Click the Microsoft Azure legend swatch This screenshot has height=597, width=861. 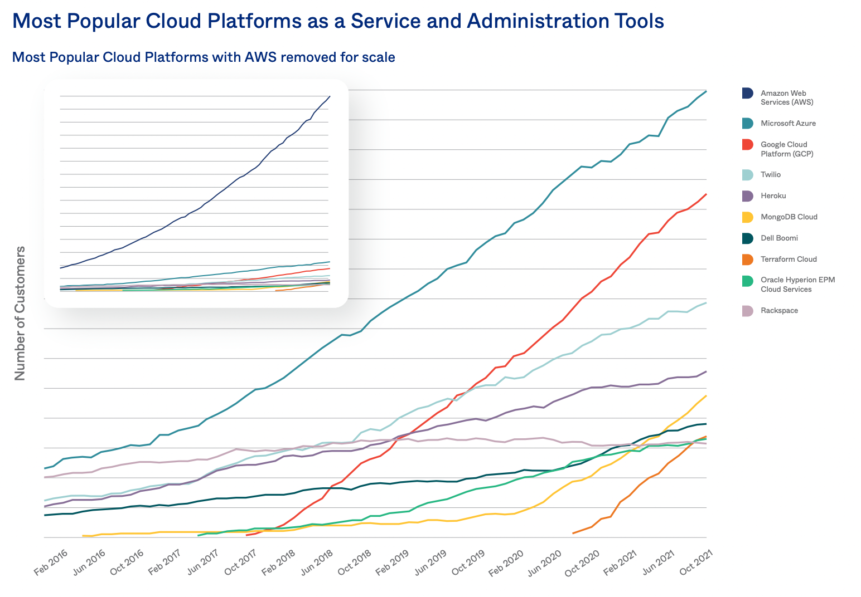(748, 123)
